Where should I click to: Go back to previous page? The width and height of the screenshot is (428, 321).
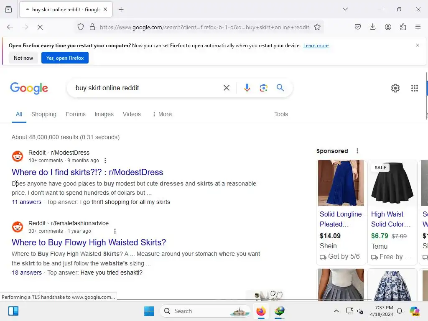click(10, 27)
